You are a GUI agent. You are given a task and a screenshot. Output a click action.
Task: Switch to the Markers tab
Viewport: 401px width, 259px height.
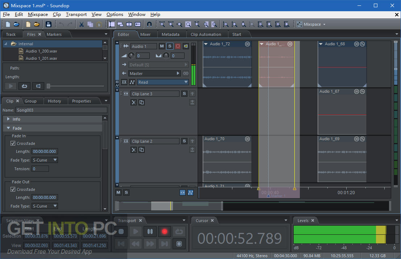[x=54, y=34]
